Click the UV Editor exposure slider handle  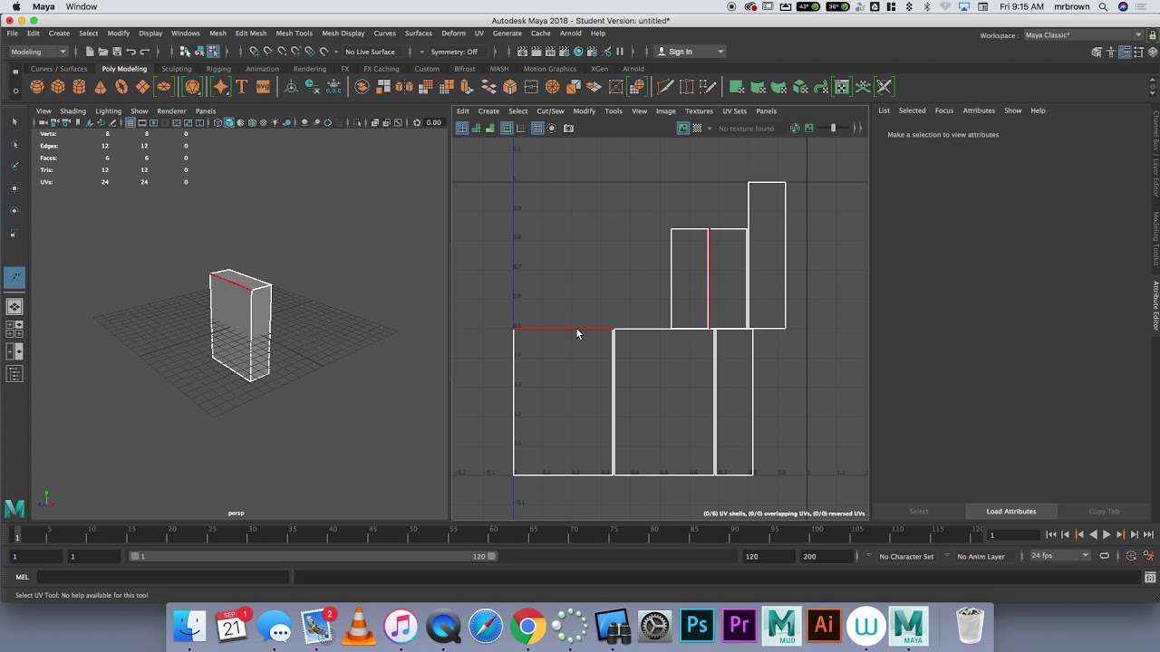(x=833, y=129)
